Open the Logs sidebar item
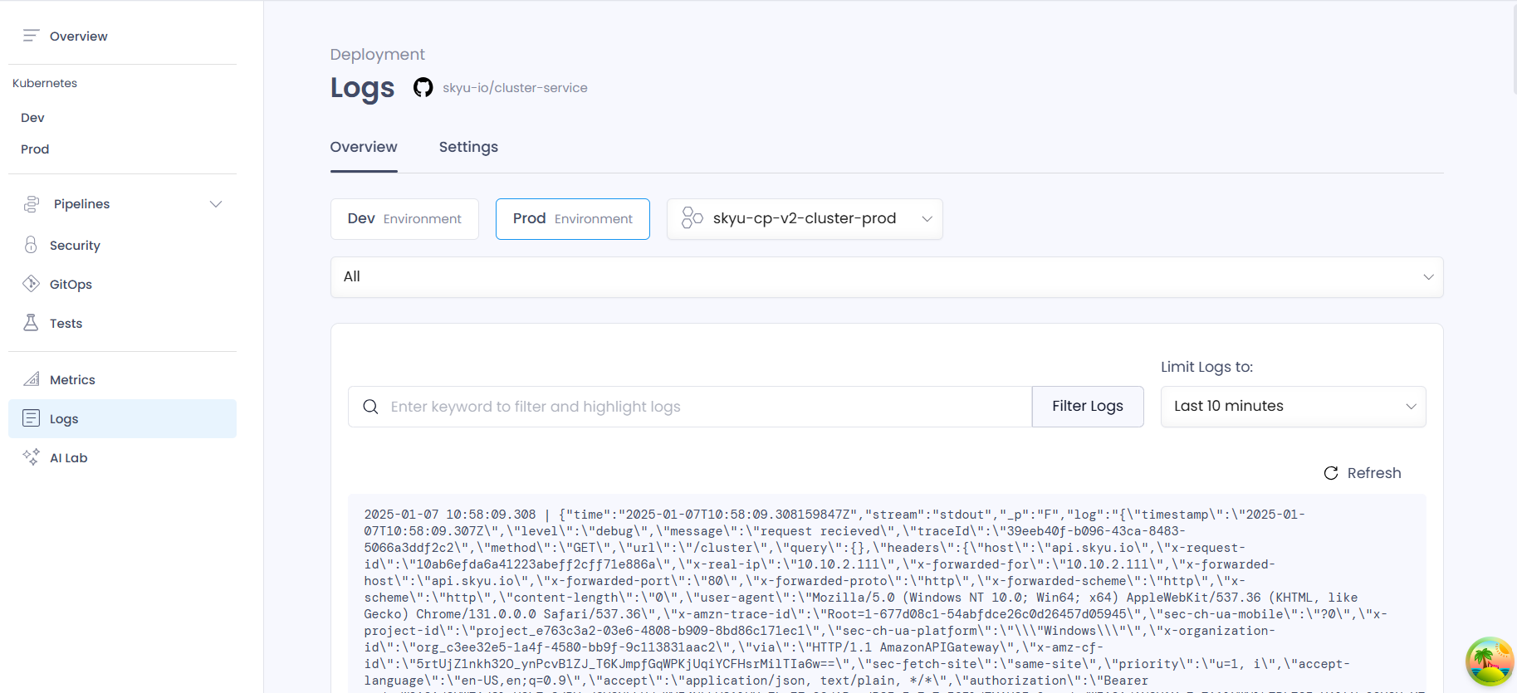This screenshot has width=1517, height=693. (122, 419)
